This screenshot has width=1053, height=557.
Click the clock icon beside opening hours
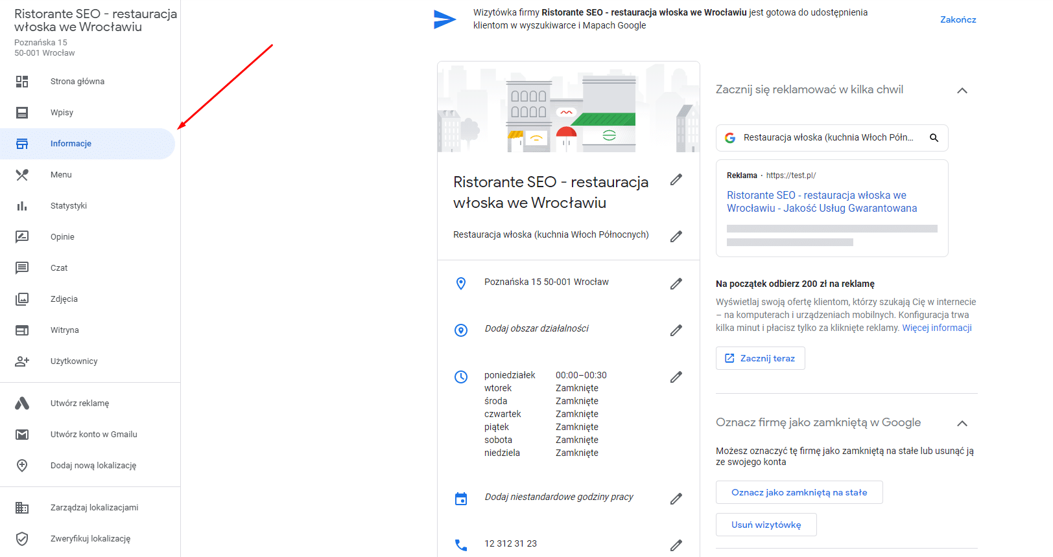[x=461, y=377]
